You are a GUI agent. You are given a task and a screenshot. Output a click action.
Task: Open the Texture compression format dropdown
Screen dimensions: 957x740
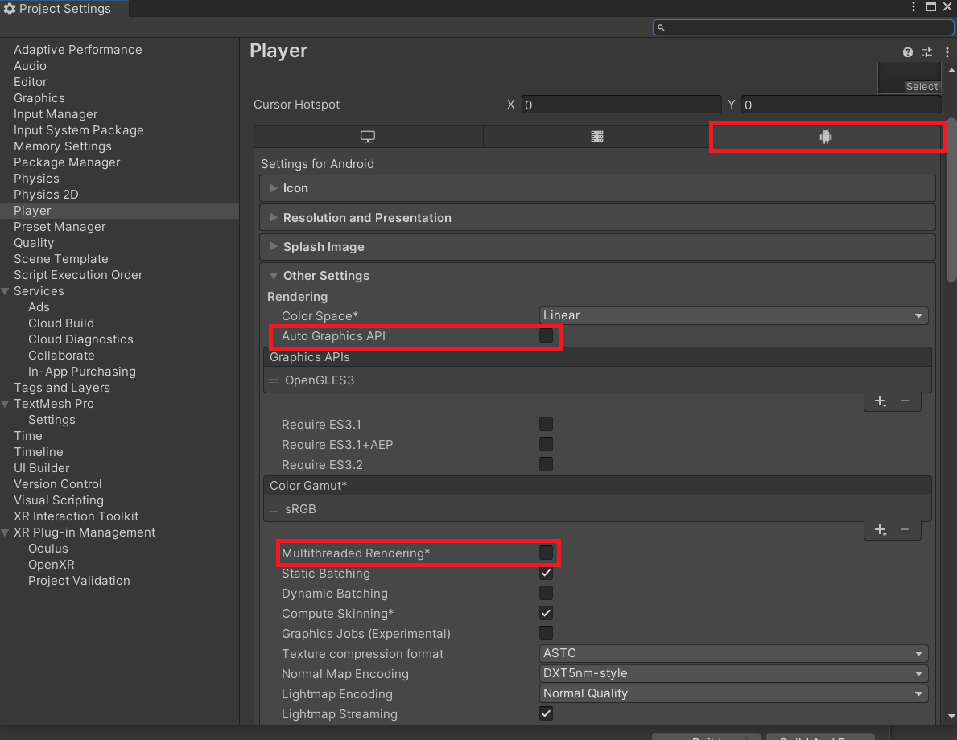point(732,653)
